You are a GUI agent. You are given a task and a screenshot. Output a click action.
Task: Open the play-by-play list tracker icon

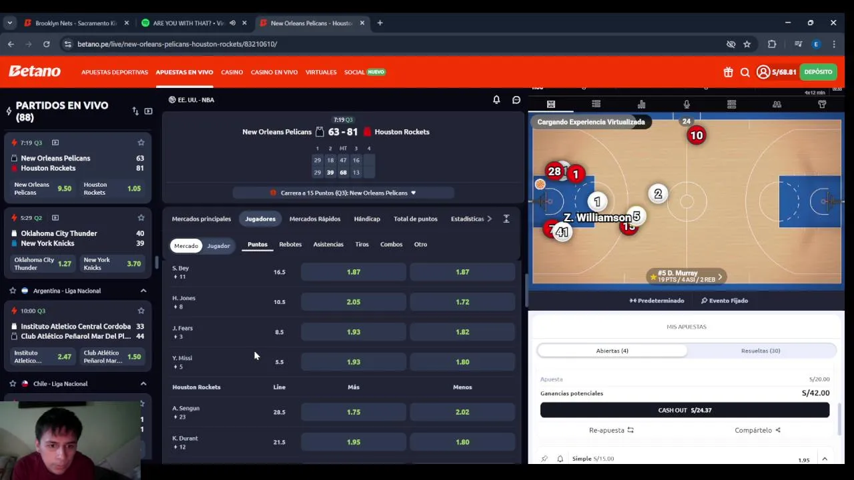[596, 104]
